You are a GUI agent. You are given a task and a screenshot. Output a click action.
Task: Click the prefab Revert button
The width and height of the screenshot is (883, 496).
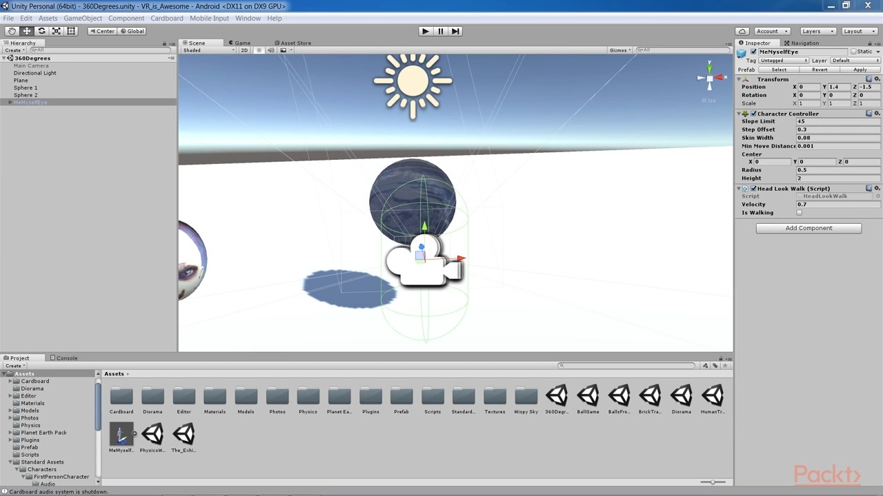pos(820,70)
